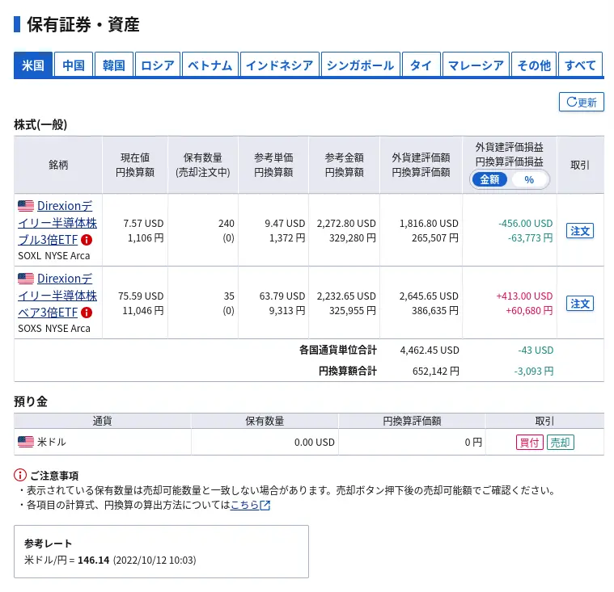The height and width of the screenshot is (592, 614).
Task: Click the -3,093 円 total loss
Action: click(534, 371)
